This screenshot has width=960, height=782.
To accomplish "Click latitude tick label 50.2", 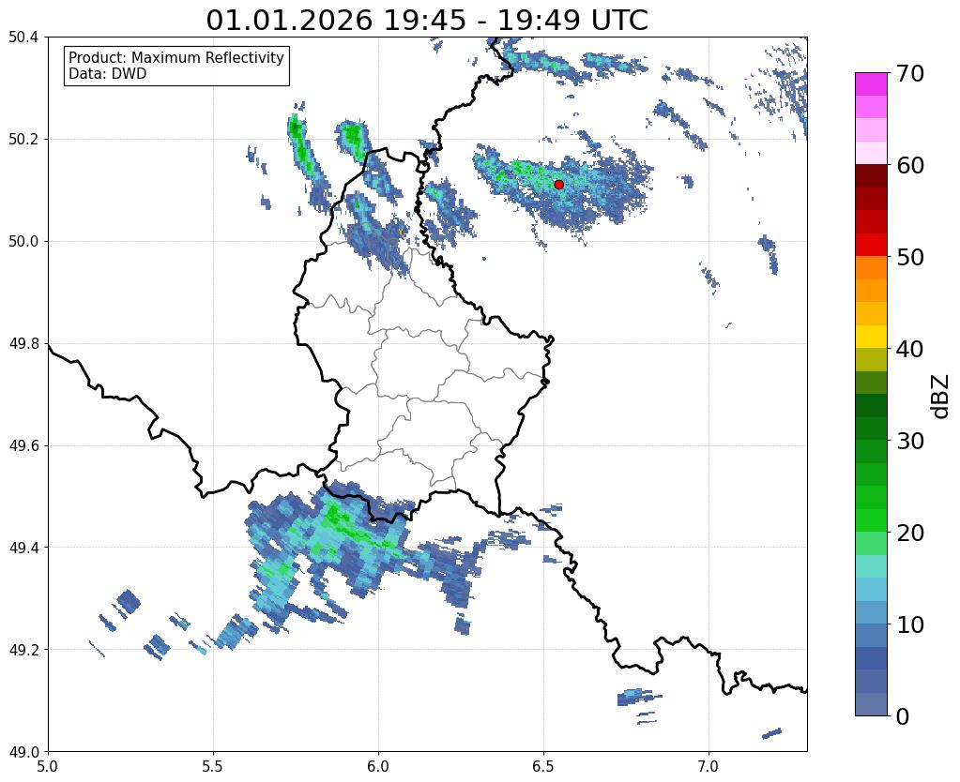I will coord(23,140).
